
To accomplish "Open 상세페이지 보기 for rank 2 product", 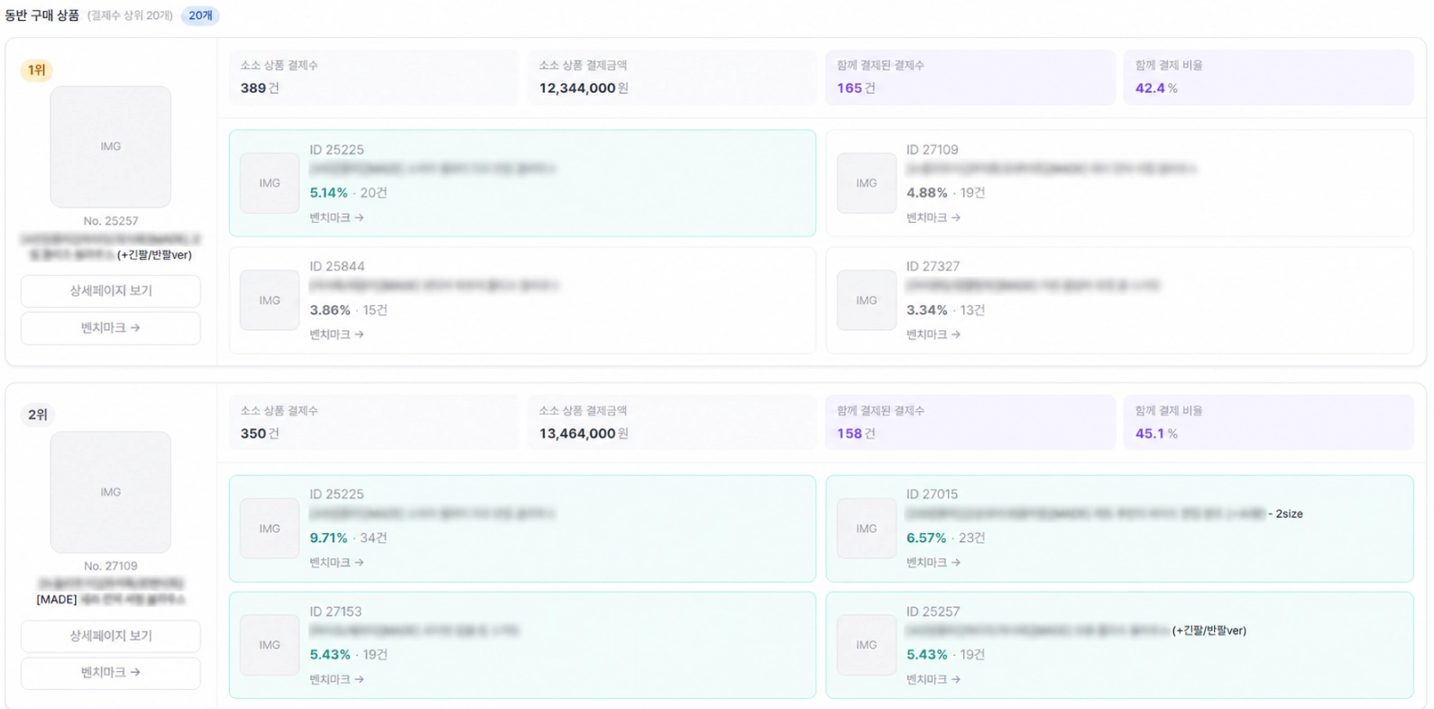I will 111,636.
